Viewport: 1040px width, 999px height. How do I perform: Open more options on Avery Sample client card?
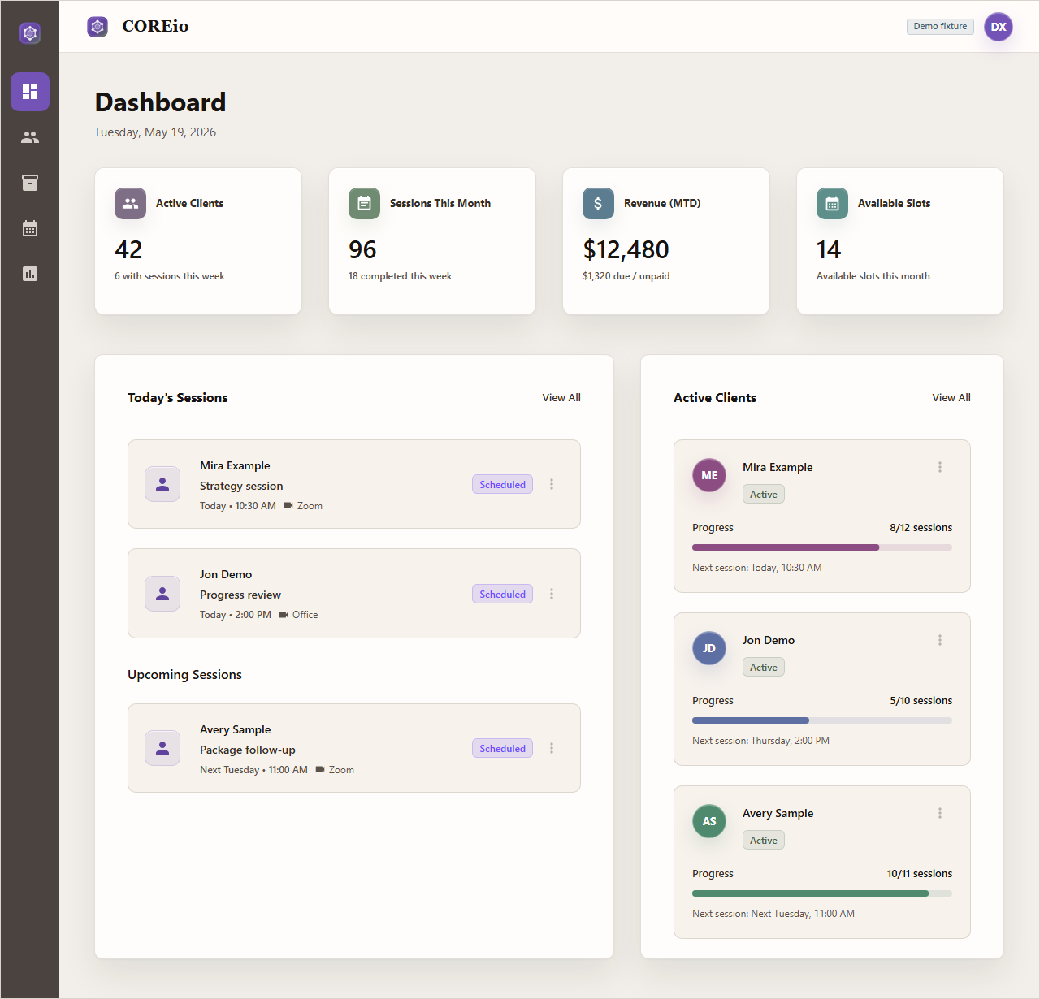[940, 813]
